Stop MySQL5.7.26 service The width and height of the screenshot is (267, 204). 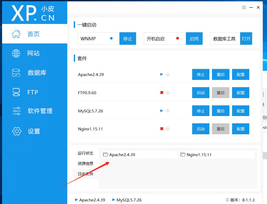click(201, 111)
